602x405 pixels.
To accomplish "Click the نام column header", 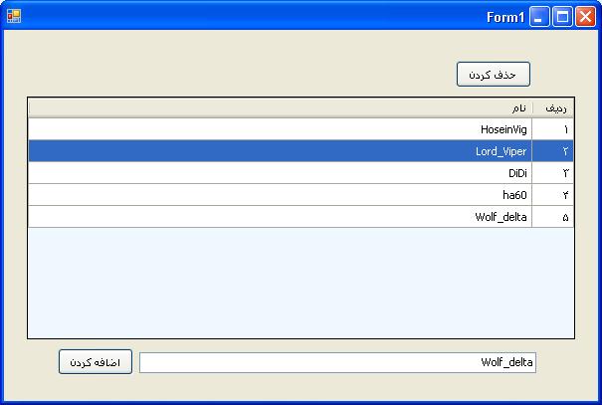I will tap(281, 108).
